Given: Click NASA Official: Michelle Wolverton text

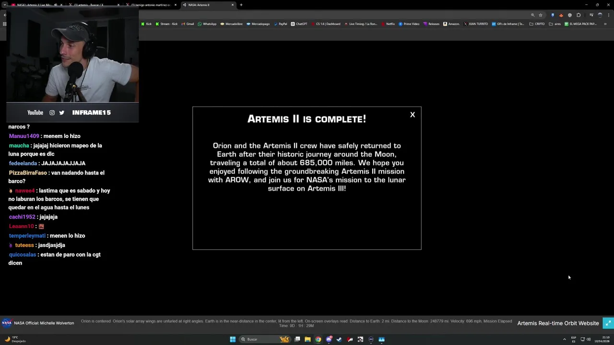Looking at the screenshot, I should coord(44,323).
